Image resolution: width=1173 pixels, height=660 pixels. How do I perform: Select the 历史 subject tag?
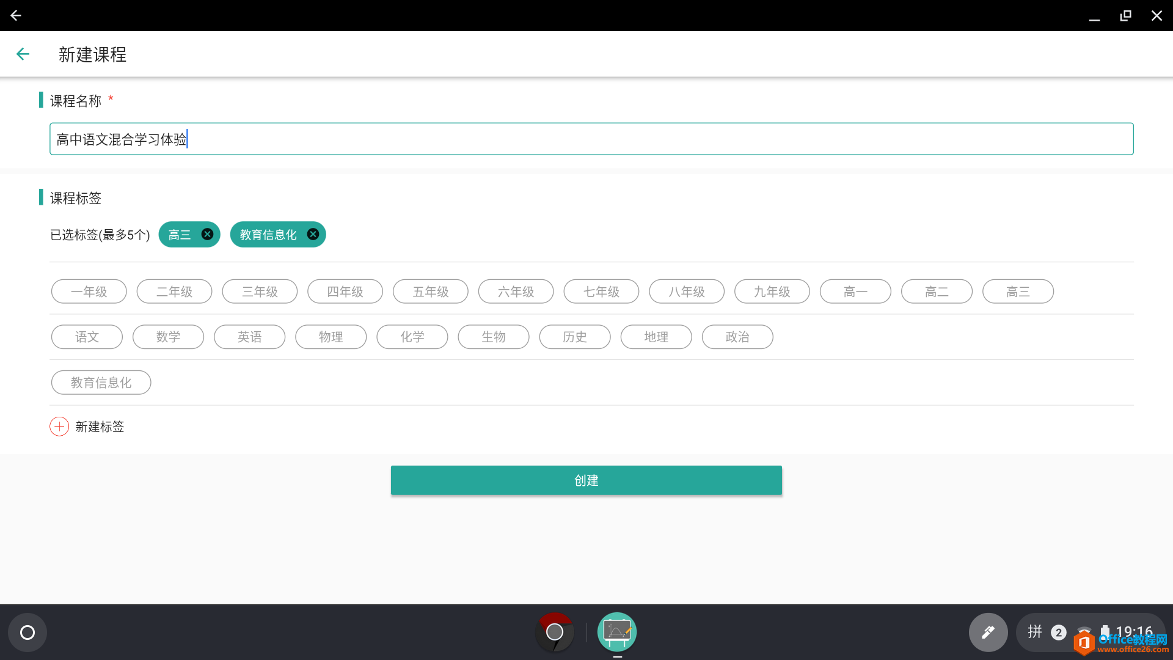point(575,337)
